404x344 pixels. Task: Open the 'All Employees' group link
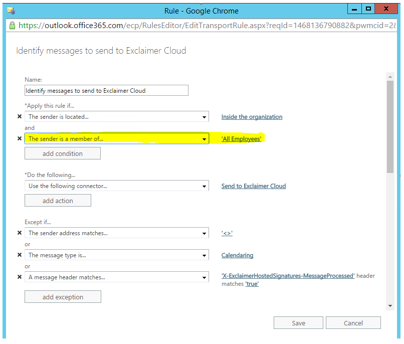point(241,139)
